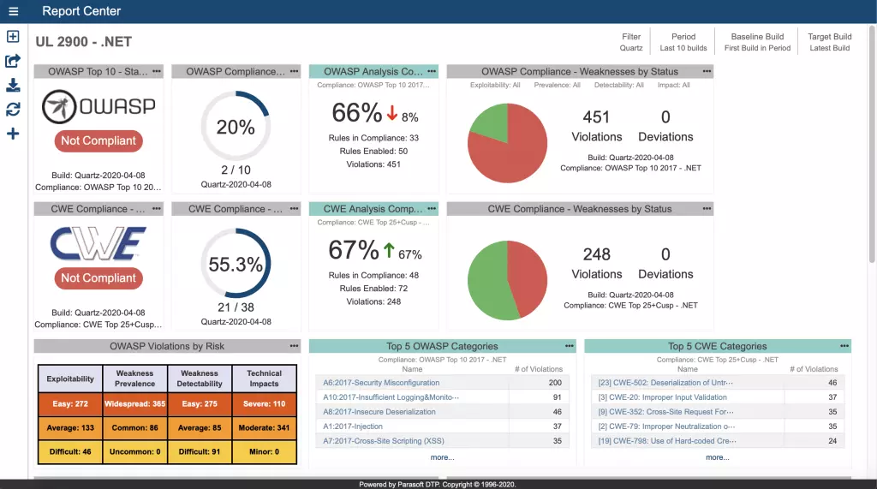
Task: Open the Filter Quartz dropdown
Action: [x=631, y=42]
